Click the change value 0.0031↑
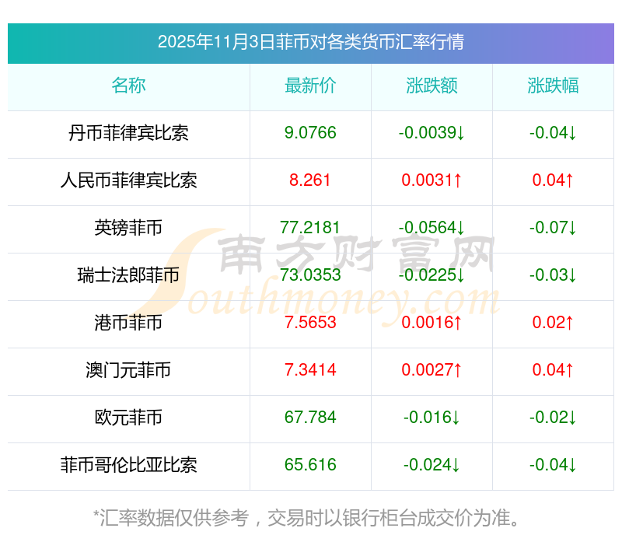This screenshot has height=542, width=622. [432, 180]
